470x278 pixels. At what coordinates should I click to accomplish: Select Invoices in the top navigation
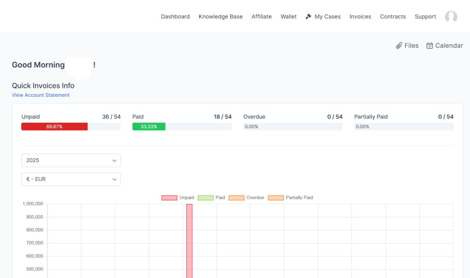[360, 17]
